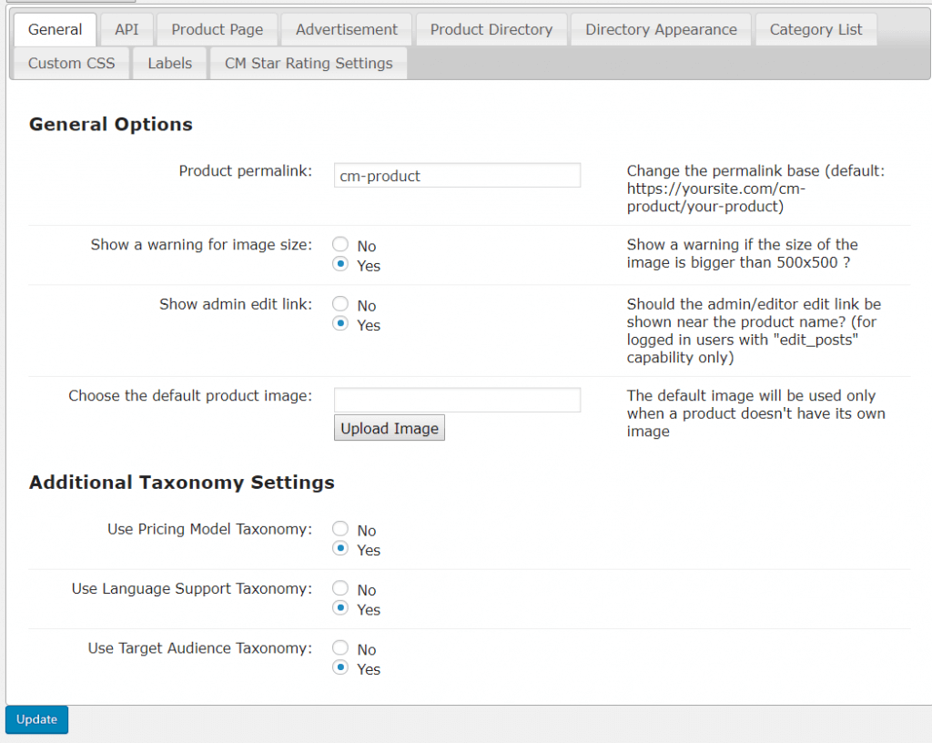932x743 pixels.
Task: Switch to the API tab
Action: pos(127,29)
